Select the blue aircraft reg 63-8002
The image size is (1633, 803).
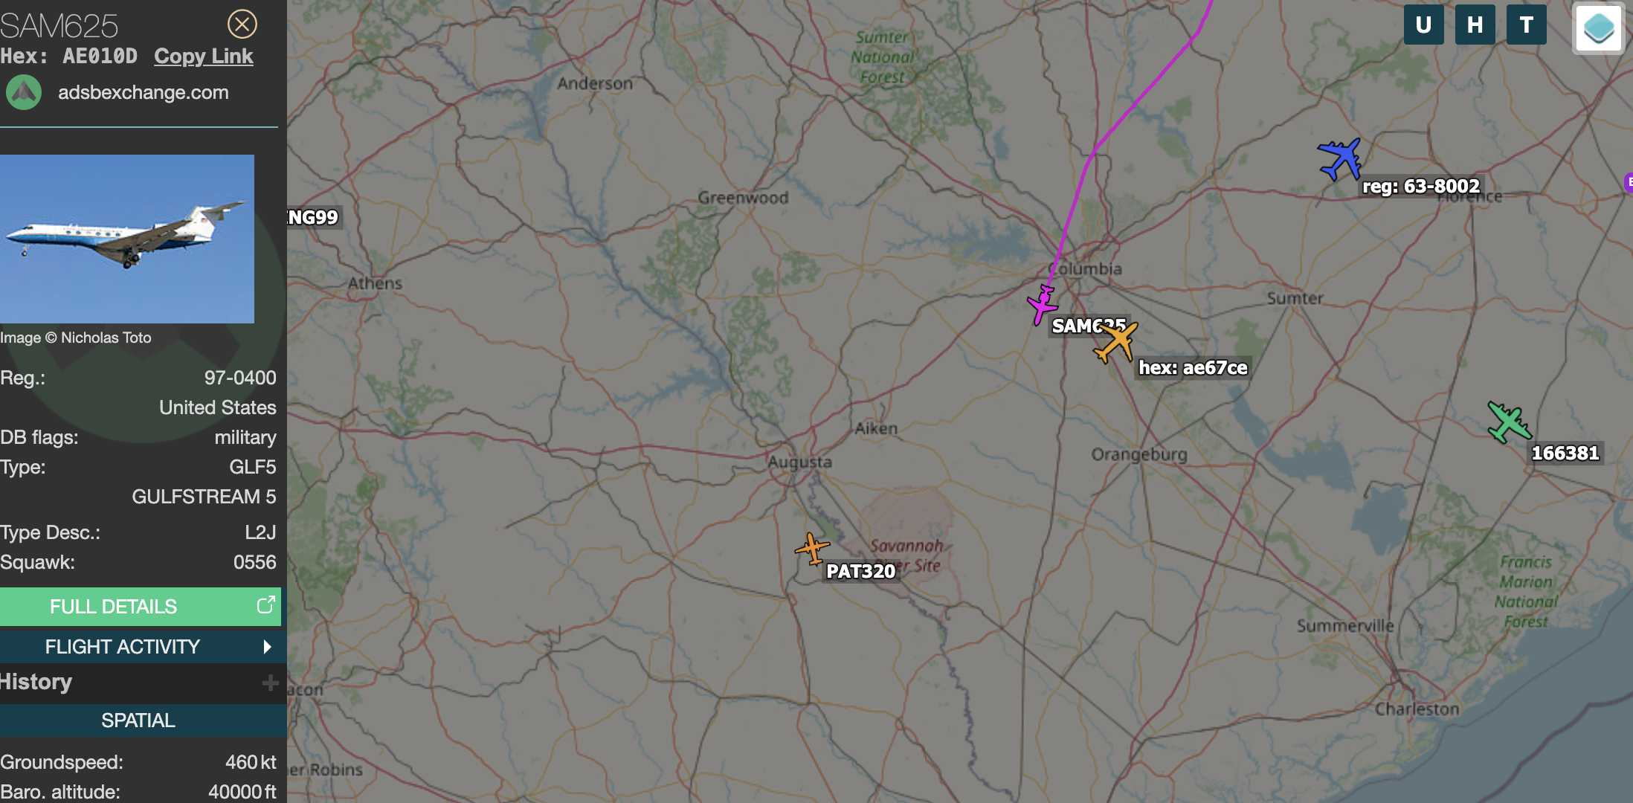pos(1341,158)
